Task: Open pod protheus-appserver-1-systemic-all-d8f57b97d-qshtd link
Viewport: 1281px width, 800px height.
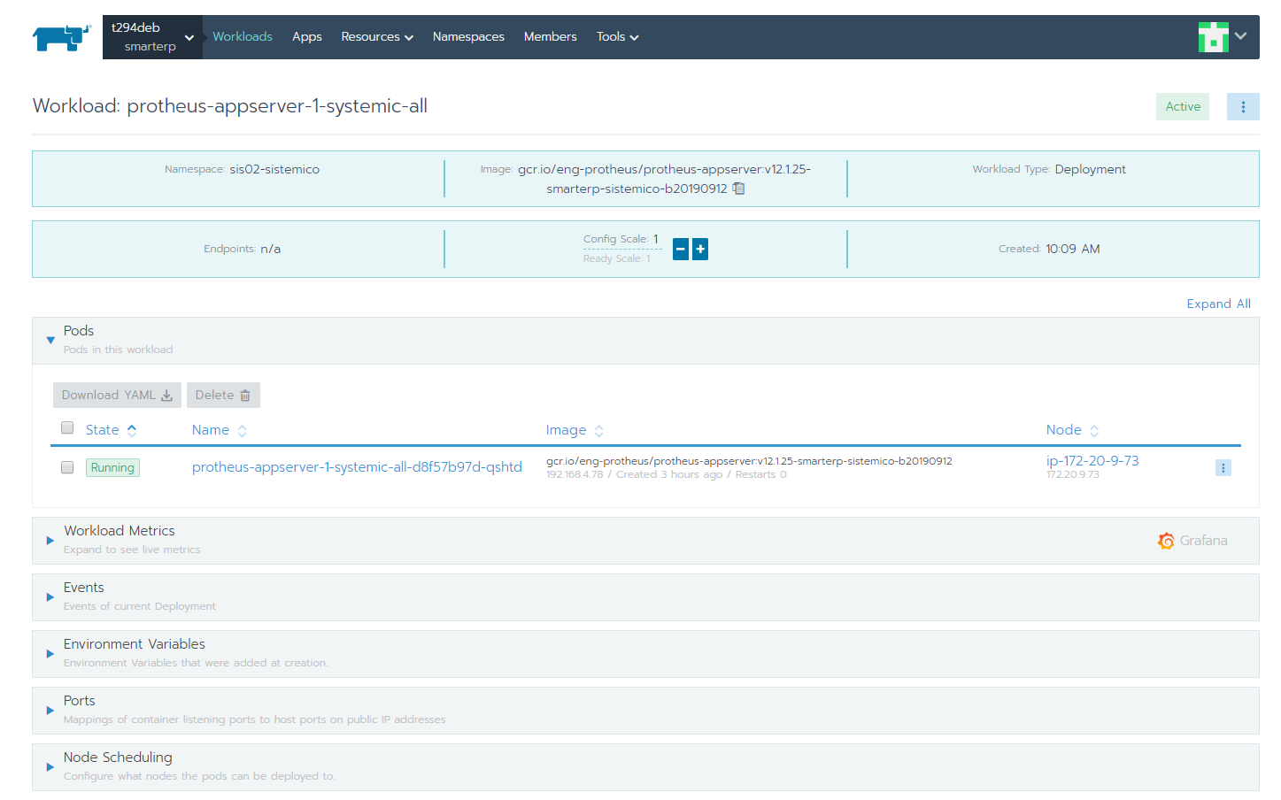Action: coord(357,467)
